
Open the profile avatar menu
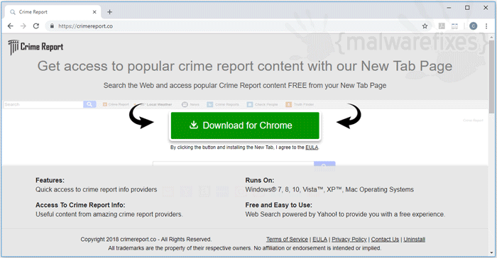(473, 26)
